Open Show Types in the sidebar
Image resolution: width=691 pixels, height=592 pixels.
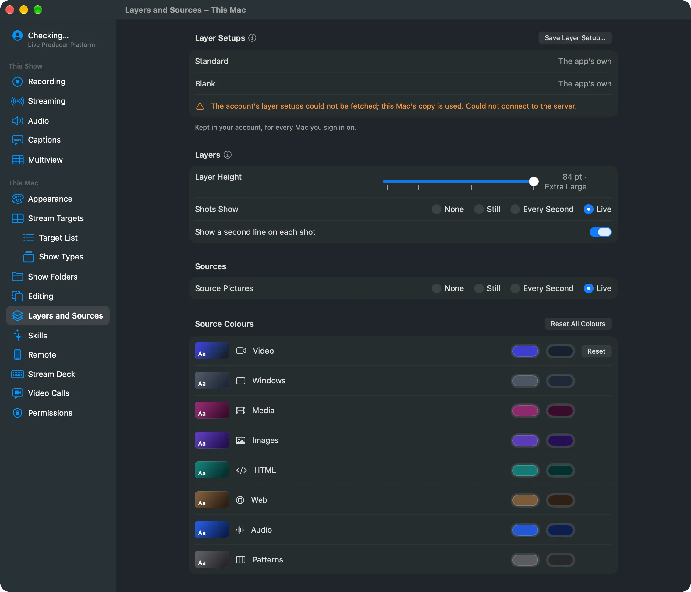pyautogui.click(x=58, y=257)
